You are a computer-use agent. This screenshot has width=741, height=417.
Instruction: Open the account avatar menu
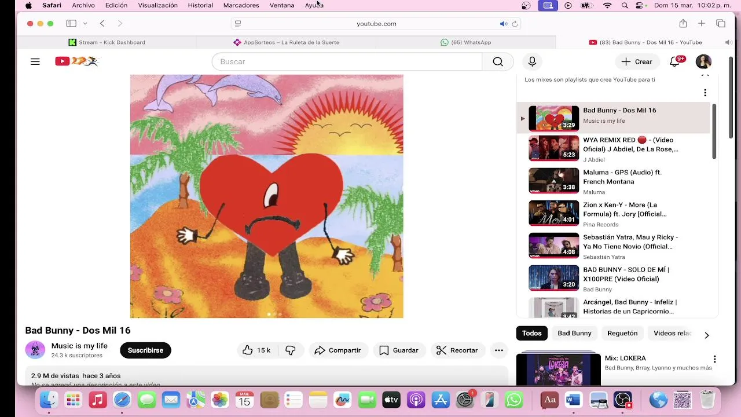pos(703,61)
